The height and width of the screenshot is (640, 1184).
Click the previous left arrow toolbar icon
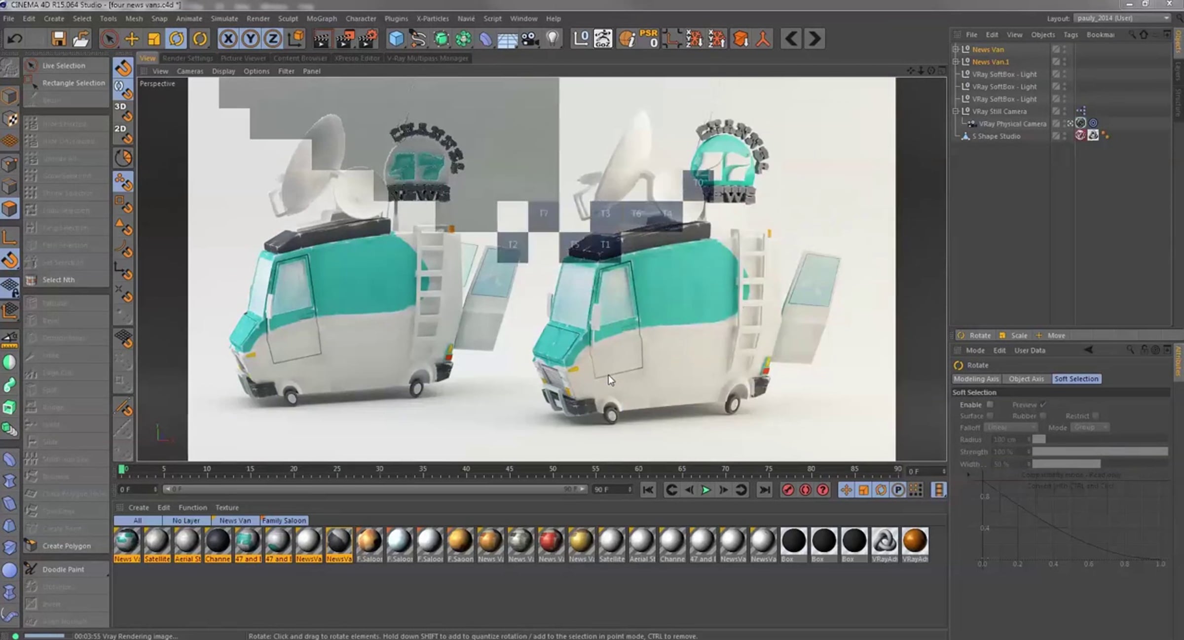coord(792,38)
